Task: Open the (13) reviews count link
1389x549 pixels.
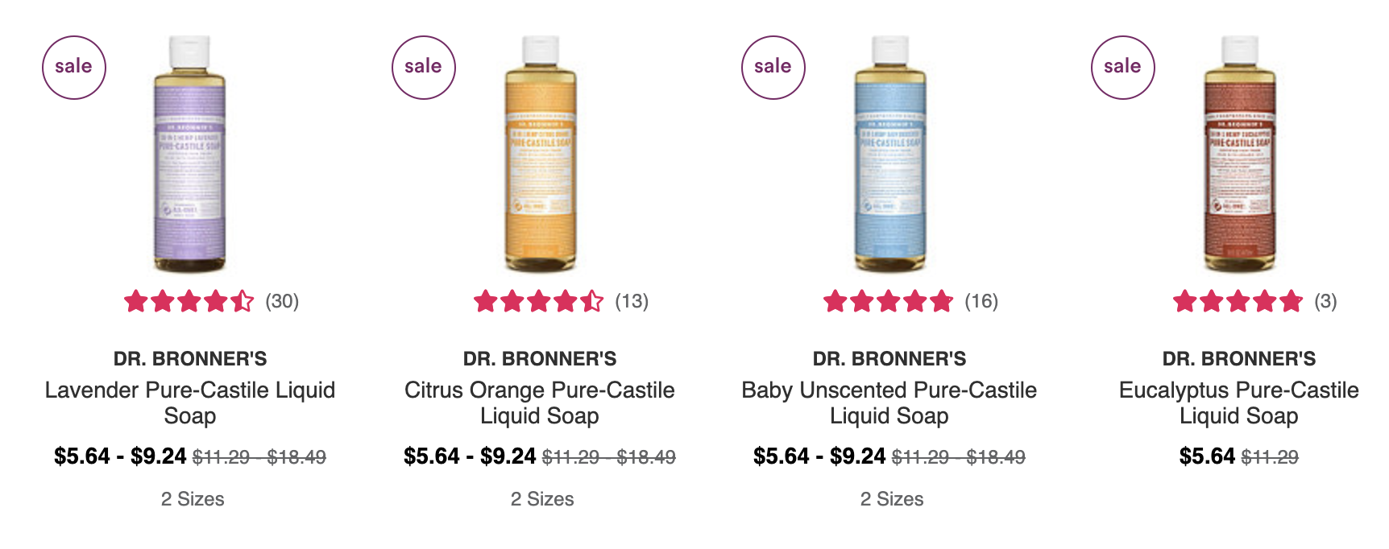Action: [x=632, y=301]
